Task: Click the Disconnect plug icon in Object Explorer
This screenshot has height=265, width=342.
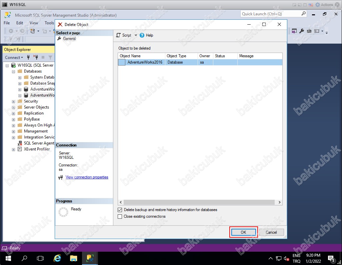Action: [36, 57]
